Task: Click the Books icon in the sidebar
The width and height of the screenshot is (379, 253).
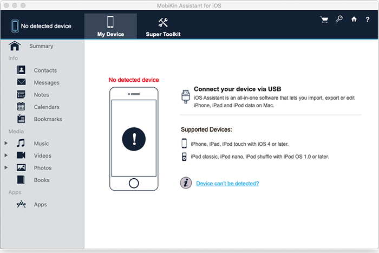Action: click(x=21, y=180)
